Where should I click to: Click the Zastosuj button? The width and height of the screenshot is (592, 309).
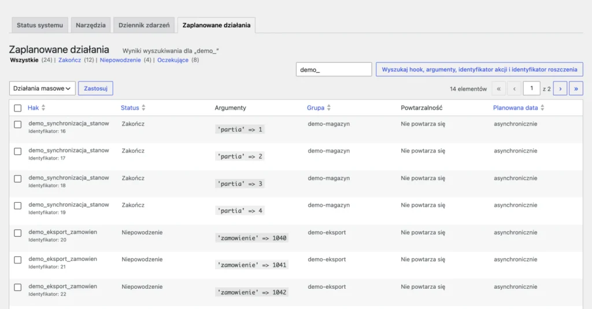tap(95, 88)
